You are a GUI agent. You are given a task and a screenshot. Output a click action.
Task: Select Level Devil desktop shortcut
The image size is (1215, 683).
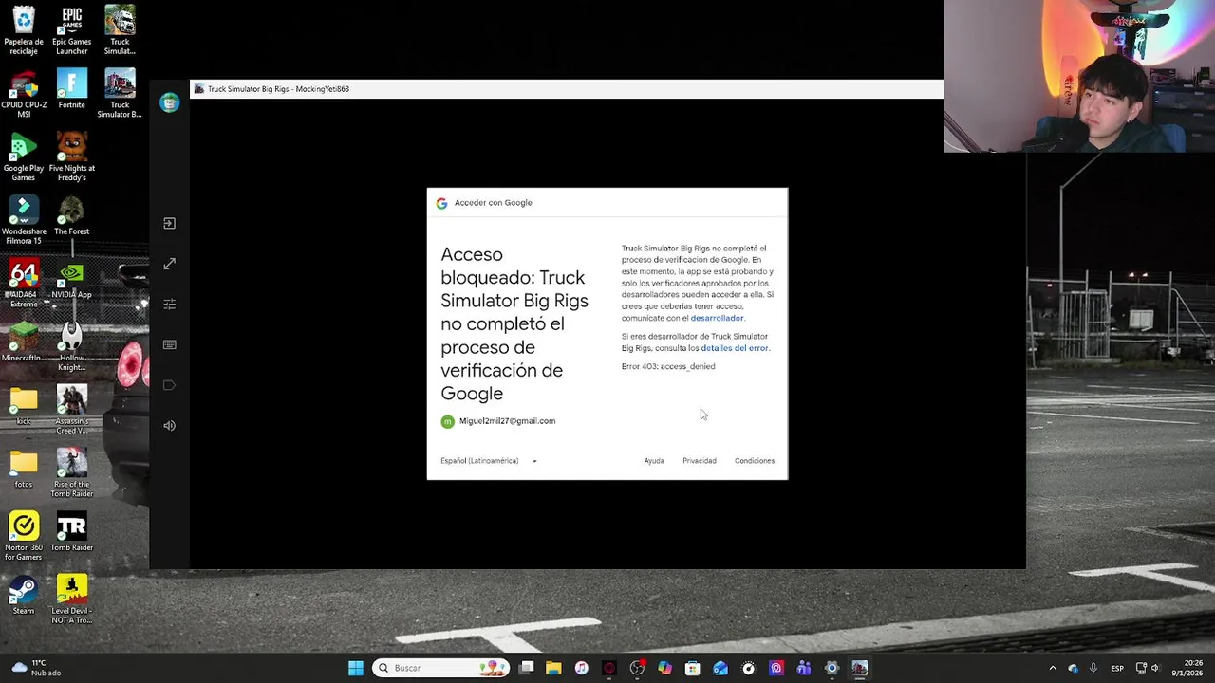click(72, 600)
